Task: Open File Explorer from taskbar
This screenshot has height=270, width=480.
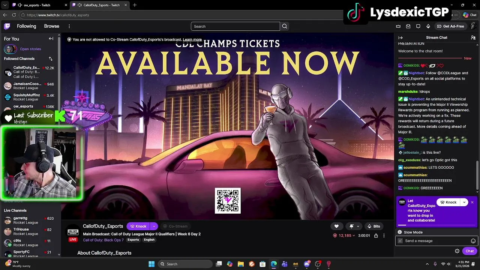Action: pos(241,264)
